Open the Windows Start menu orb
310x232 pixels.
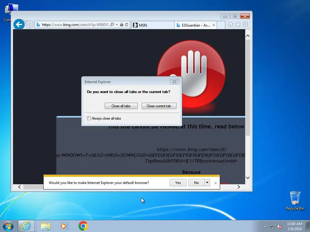(8, 226)
